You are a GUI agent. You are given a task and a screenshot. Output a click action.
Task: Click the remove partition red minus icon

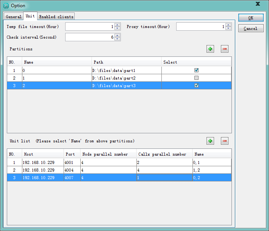click(225, 49)
